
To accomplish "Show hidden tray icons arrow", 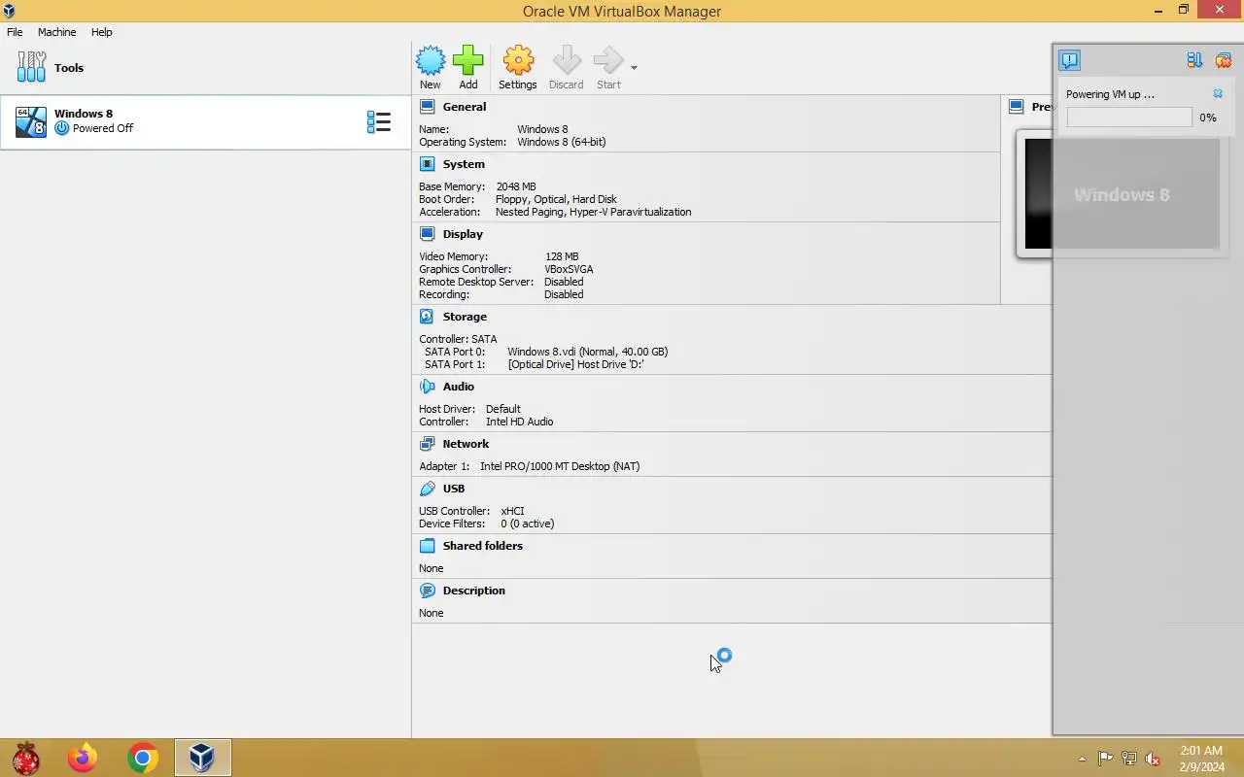I will click(1082, 760).
